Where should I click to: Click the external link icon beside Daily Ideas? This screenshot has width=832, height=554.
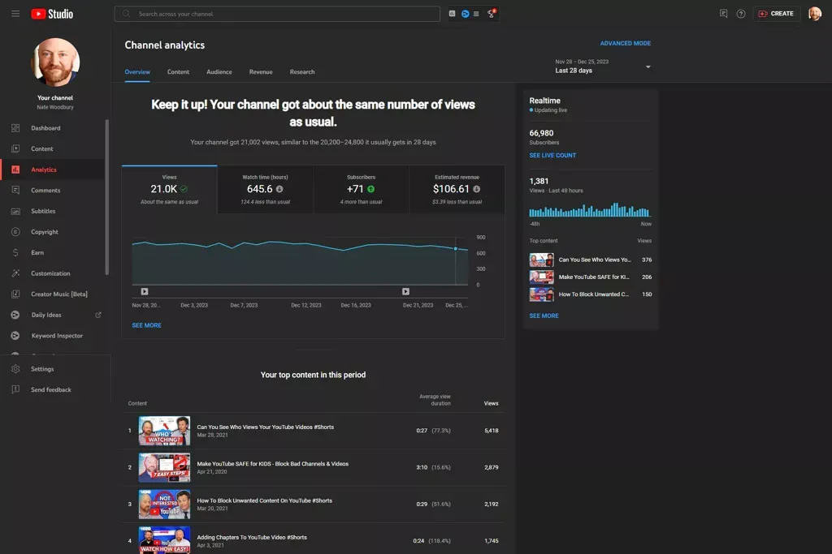point(98,315)
